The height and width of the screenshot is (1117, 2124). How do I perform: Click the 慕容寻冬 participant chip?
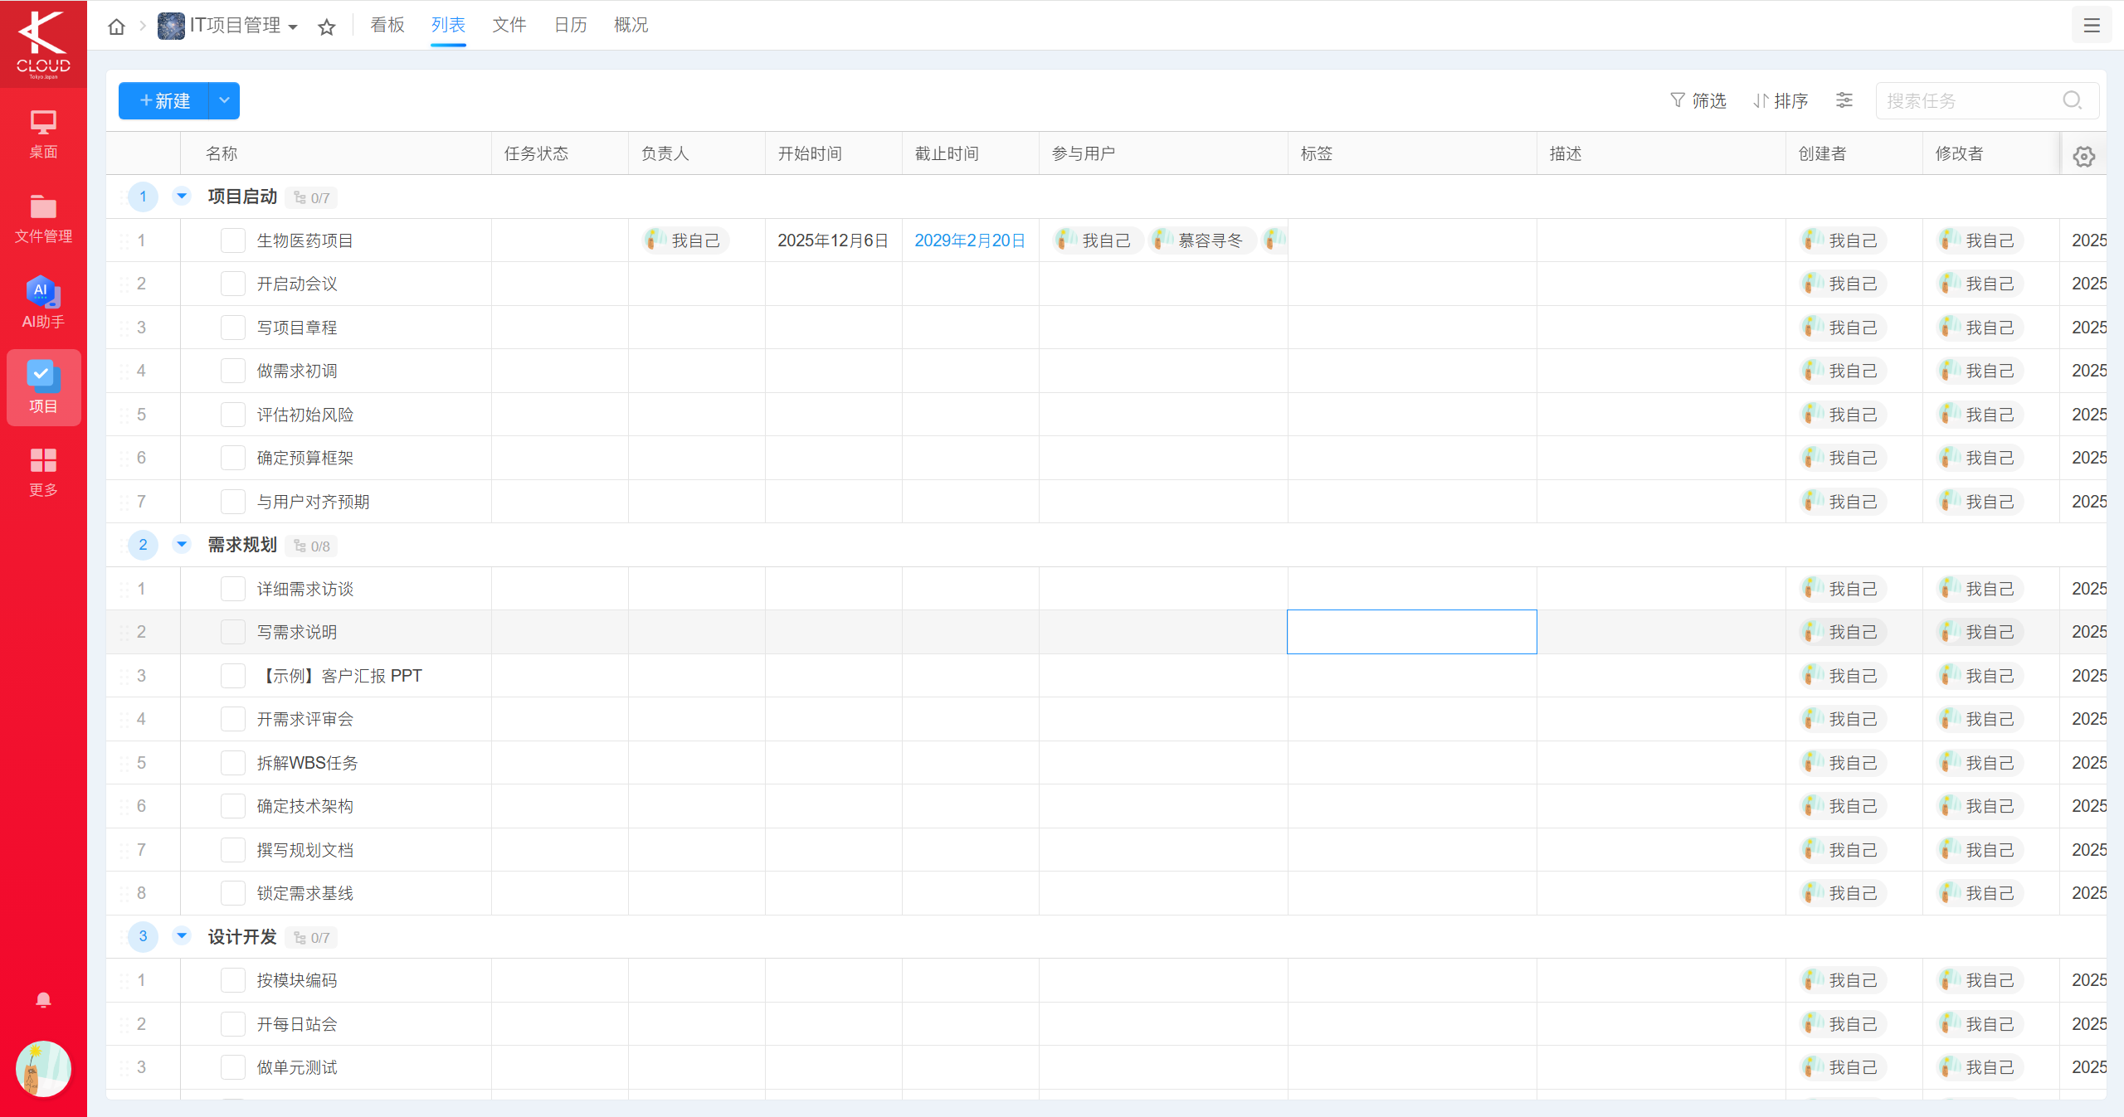1201,240
